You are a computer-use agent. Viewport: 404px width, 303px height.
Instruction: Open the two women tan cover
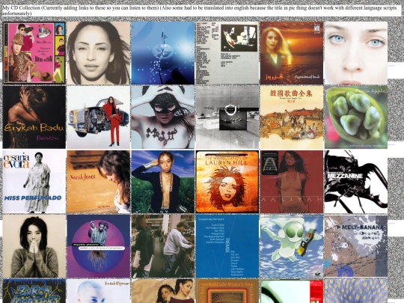click(163, 291)
